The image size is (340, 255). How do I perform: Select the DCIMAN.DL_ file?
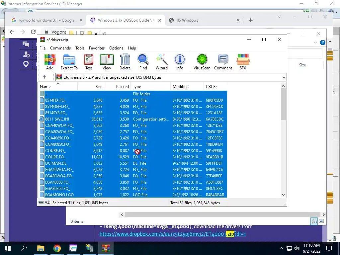point(132,163)
